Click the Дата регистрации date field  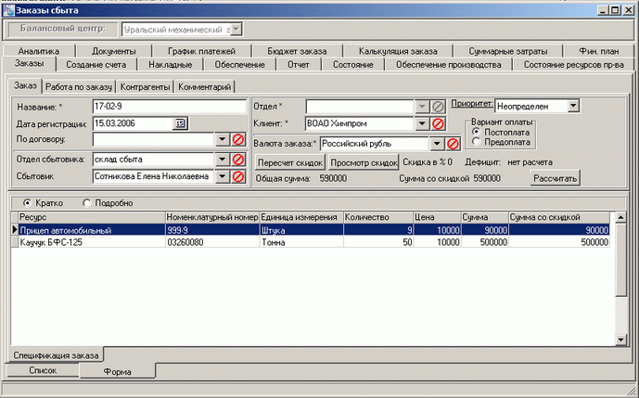point(133,123)
